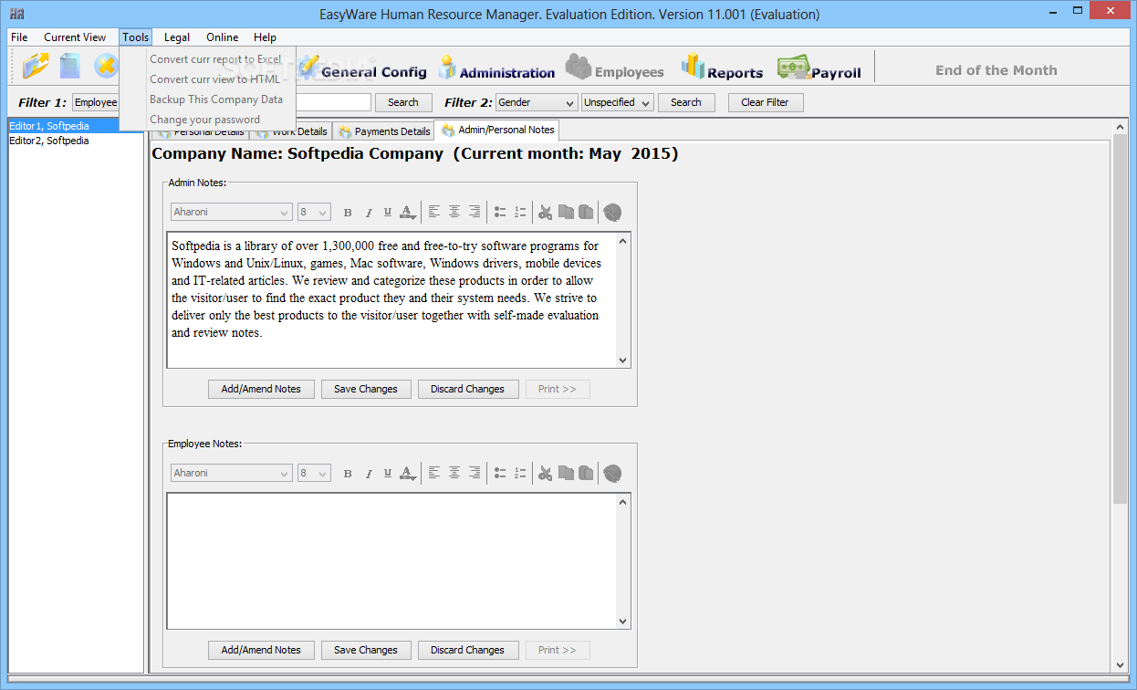
Task: Open Aharoni font dropdown in Admin Notes
Action: pyautogui.click(x=232, y=212)
